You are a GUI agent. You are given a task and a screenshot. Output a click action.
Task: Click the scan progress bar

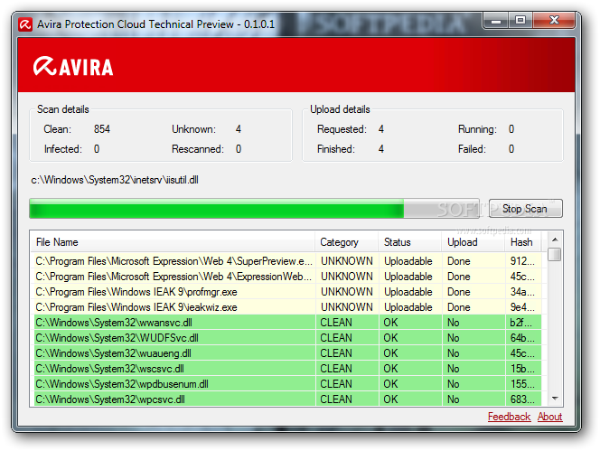click(254, 209)
